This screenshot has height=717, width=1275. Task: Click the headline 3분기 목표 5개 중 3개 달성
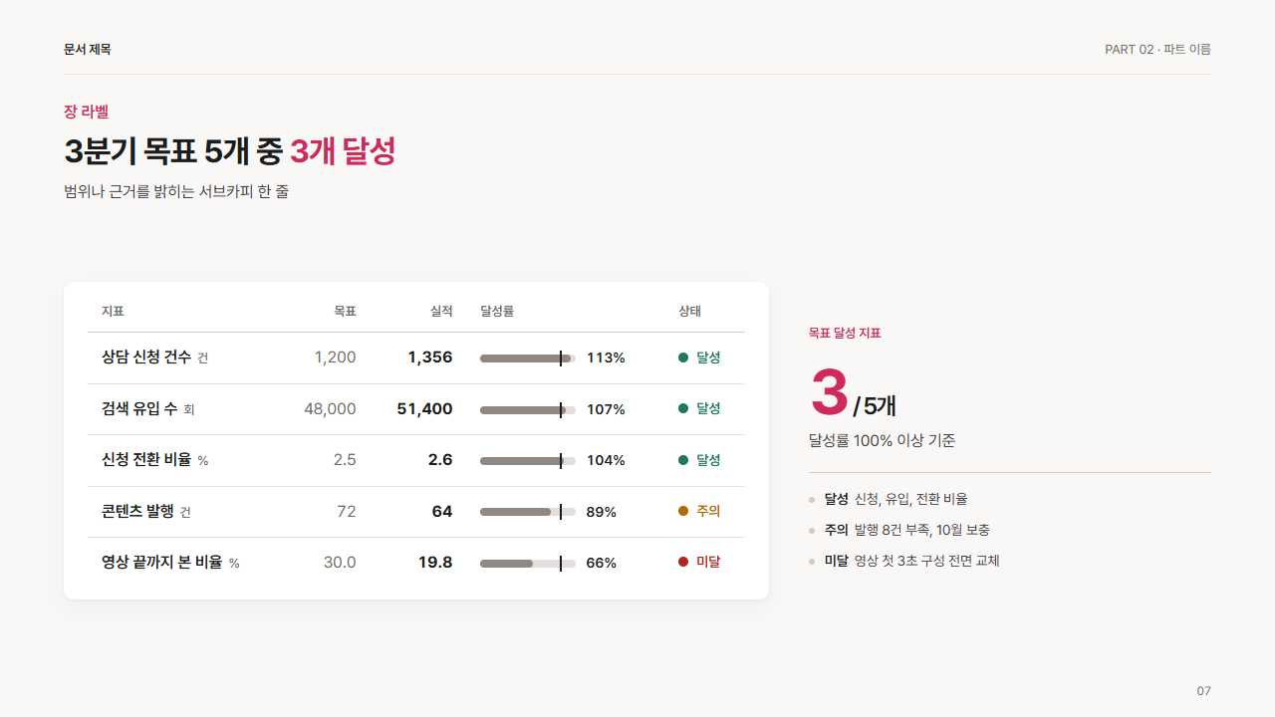coord(230,151)
